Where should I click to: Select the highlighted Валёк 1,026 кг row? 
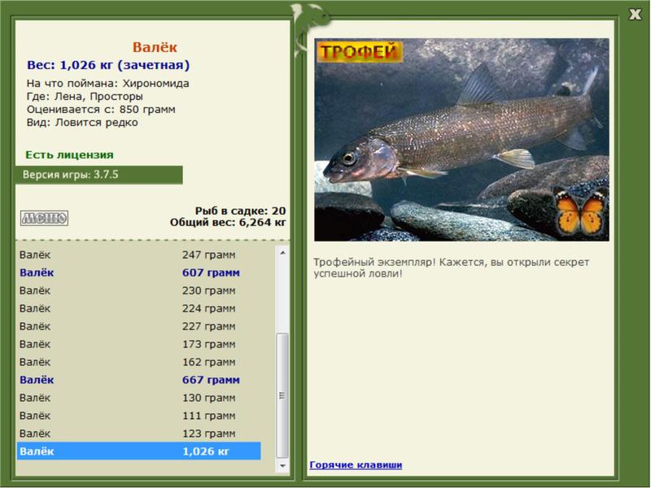[138, 451]
